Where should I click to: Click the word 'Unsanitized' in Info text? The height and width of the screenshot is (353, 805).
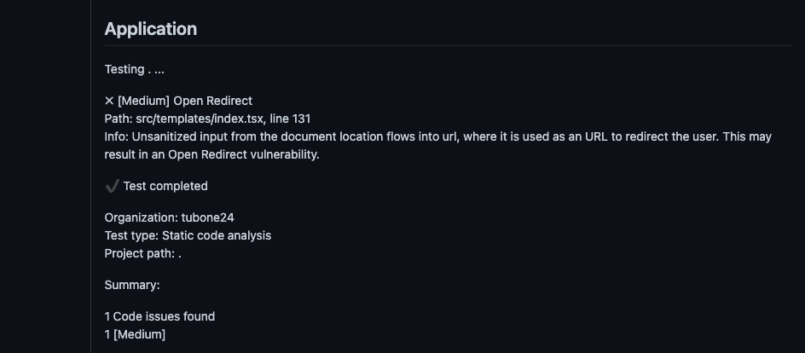click(165, 137)
